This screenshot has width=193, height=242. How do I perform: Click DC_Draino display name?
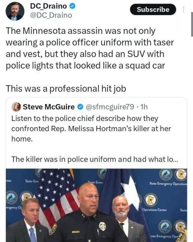click(x=48, y=6)
